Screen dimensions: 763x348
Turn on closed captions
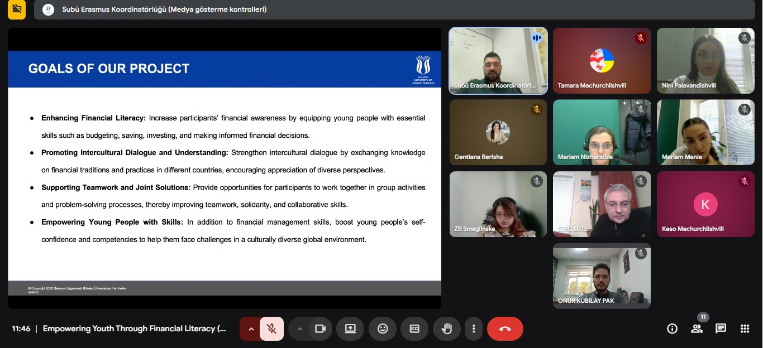414,328
